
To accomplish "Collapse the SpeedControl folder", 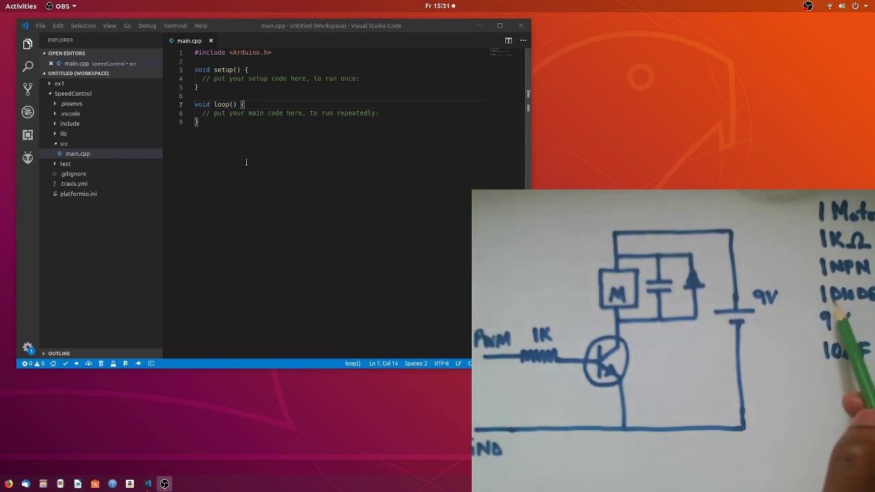I will tap(72, 94).
